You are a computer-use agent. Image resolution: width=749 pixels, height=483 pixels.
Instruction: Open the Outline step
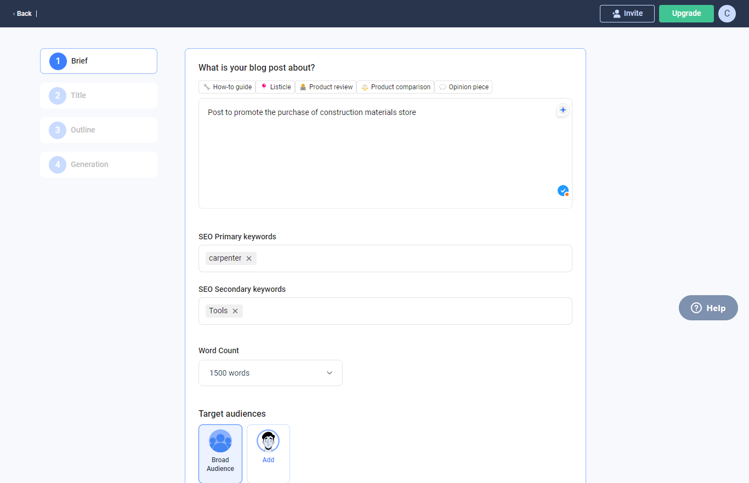98,130
